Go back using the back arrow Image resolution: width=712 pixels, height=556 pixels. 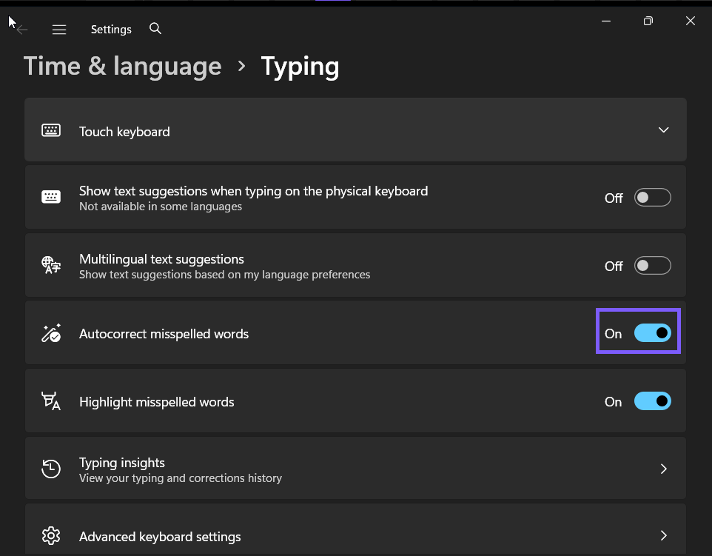click(x=21, y=30)
